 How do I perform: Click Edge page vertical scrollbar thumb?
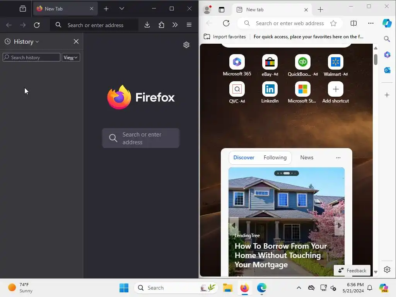point(376,59)
